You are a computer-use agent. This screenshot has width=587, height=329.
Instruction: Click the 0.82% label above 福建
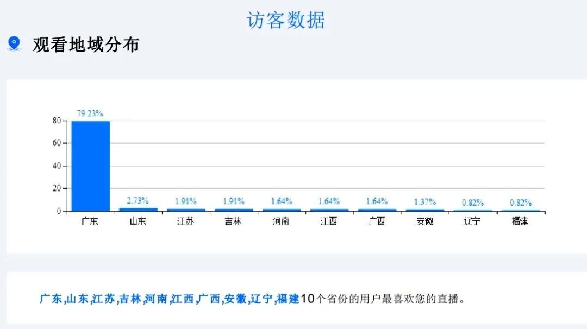pyautogui.click(x=520, y=203)
